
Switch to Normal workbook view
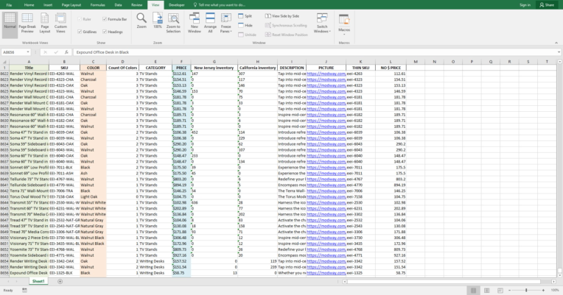tap(10, 25)
